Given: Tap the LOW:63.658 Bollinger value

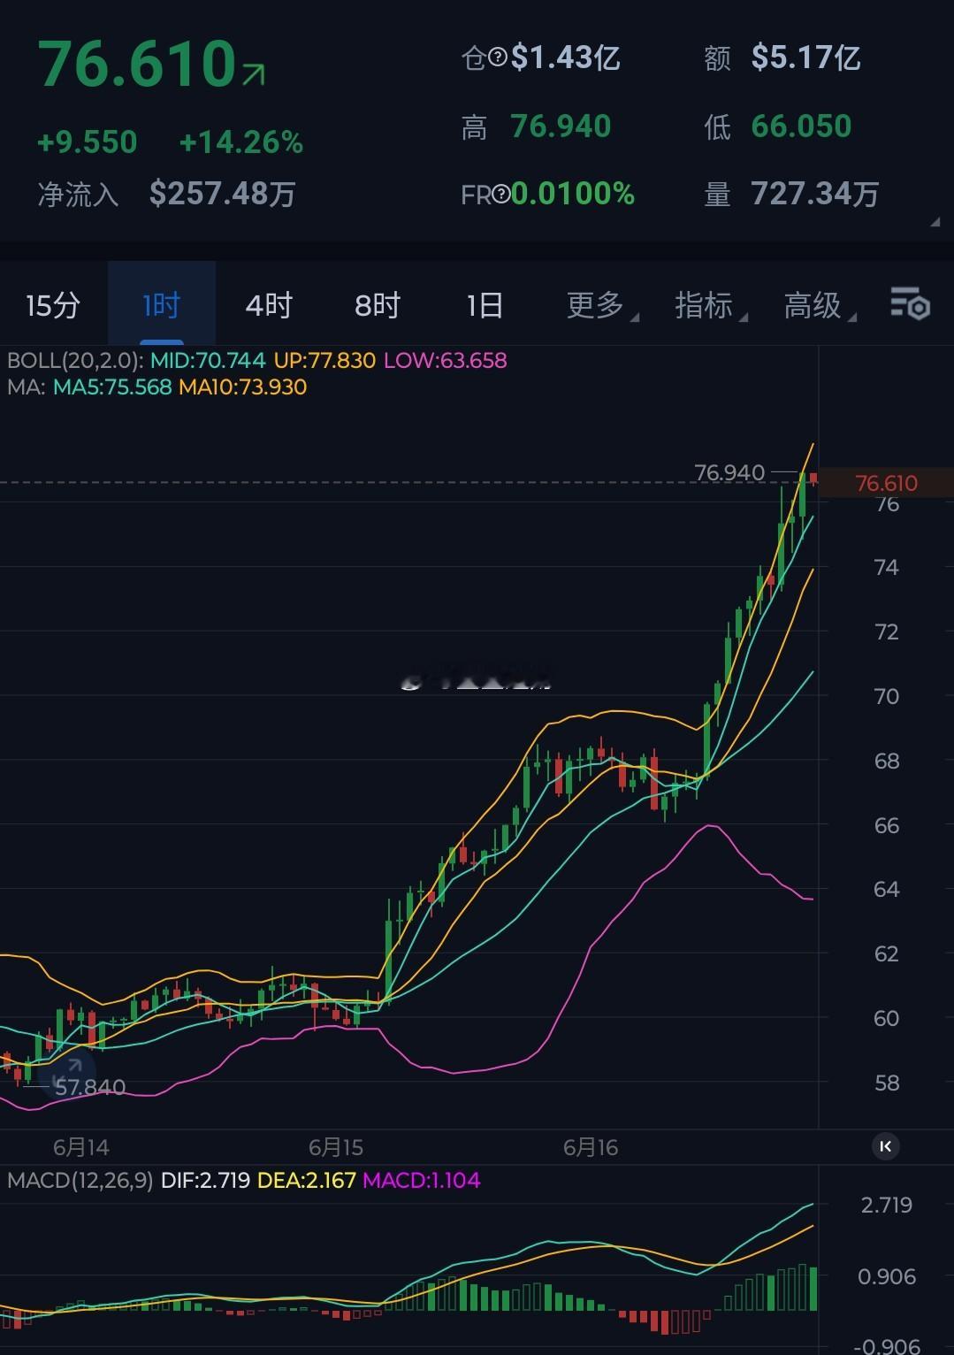Looking at the screenshot, I should pyautogui.click(x=446, y=360).
